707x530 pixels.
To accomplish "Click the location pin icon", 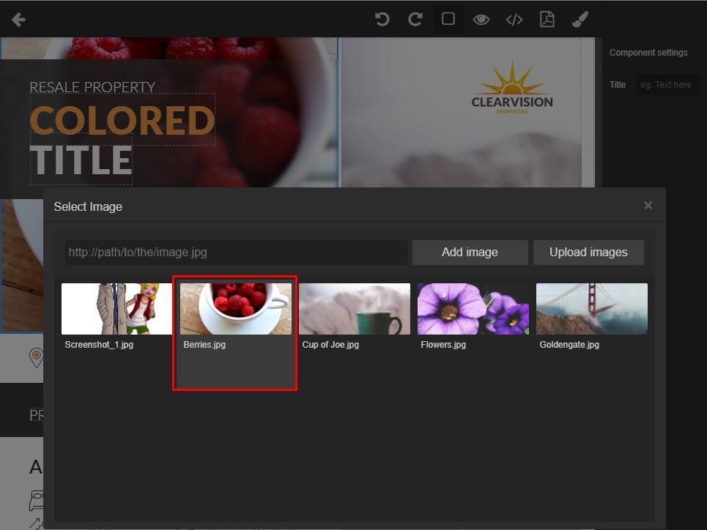I will [x=35, y=357].
